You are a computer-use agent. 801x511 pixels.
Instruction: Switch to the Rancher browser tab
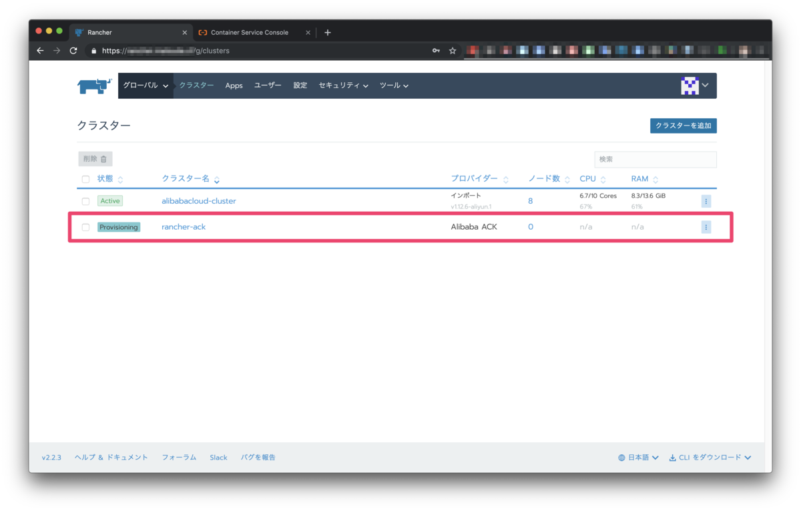click(x=130, y=33)
